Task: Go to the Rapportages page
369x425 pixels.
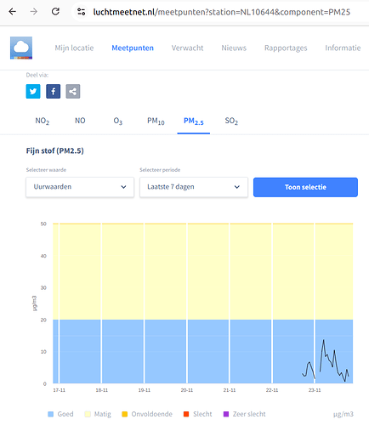Action: [x=286, y=48]
